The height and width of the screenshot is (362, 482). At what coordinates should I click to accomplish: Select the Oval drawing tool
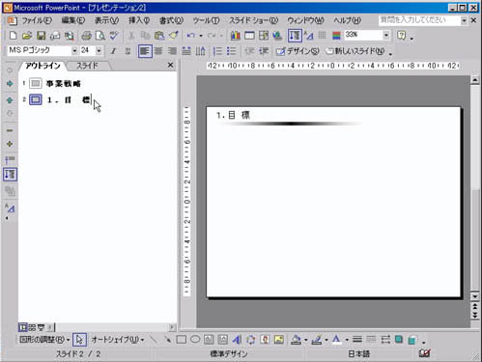[x=195, y=340]
